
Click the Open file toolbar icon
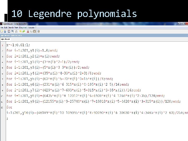point(5,31)
